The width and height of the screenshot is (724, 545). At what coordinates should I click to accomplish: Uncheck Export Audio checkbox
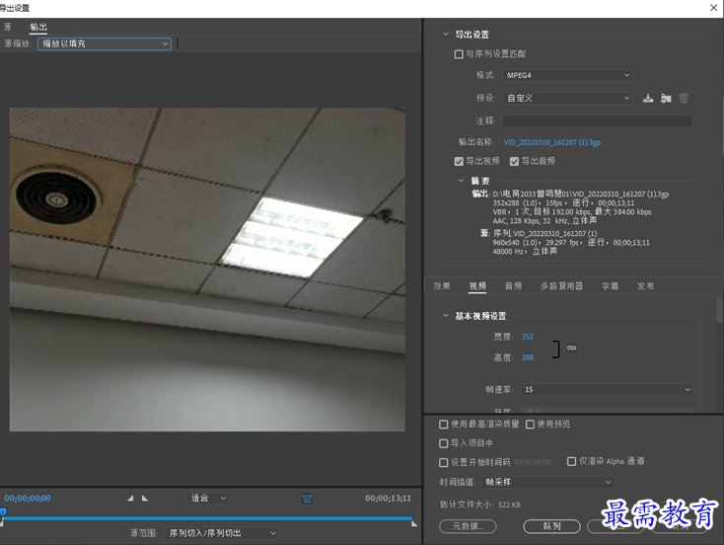(x=514, y=161)
